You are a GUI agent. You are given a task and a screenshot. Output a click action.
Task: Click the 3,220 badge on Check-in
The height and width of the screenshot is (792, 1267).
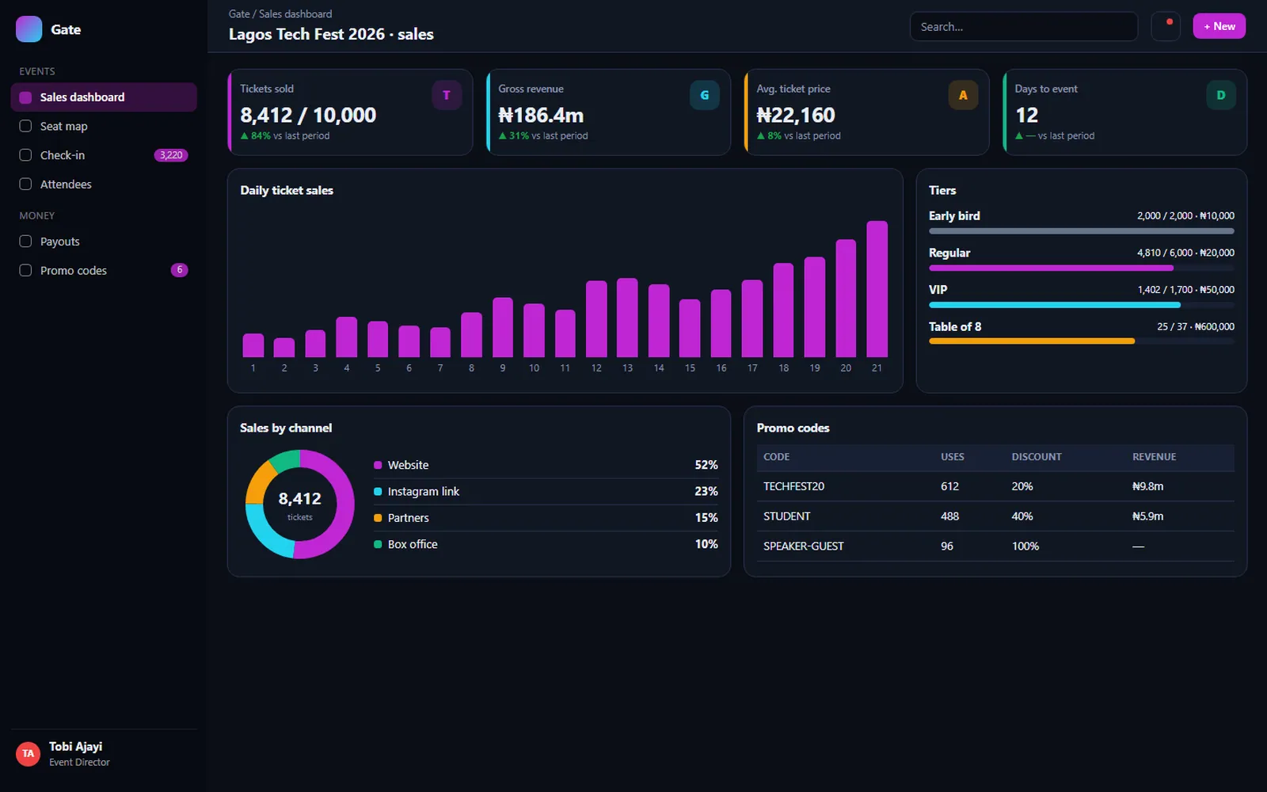pos(171,155)
